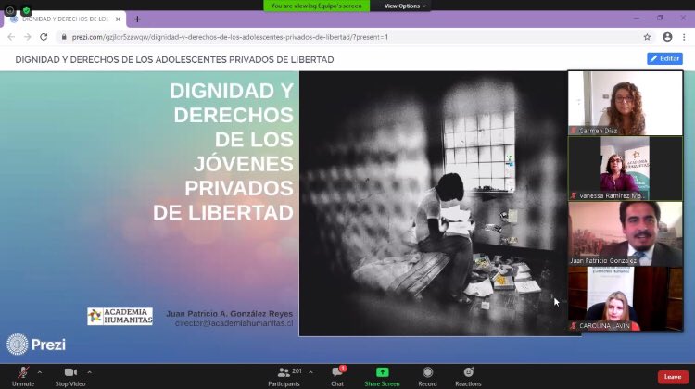Screen dimensions: 695x389
Task: Click the green encryption shield icon
Action: [26, 10]
